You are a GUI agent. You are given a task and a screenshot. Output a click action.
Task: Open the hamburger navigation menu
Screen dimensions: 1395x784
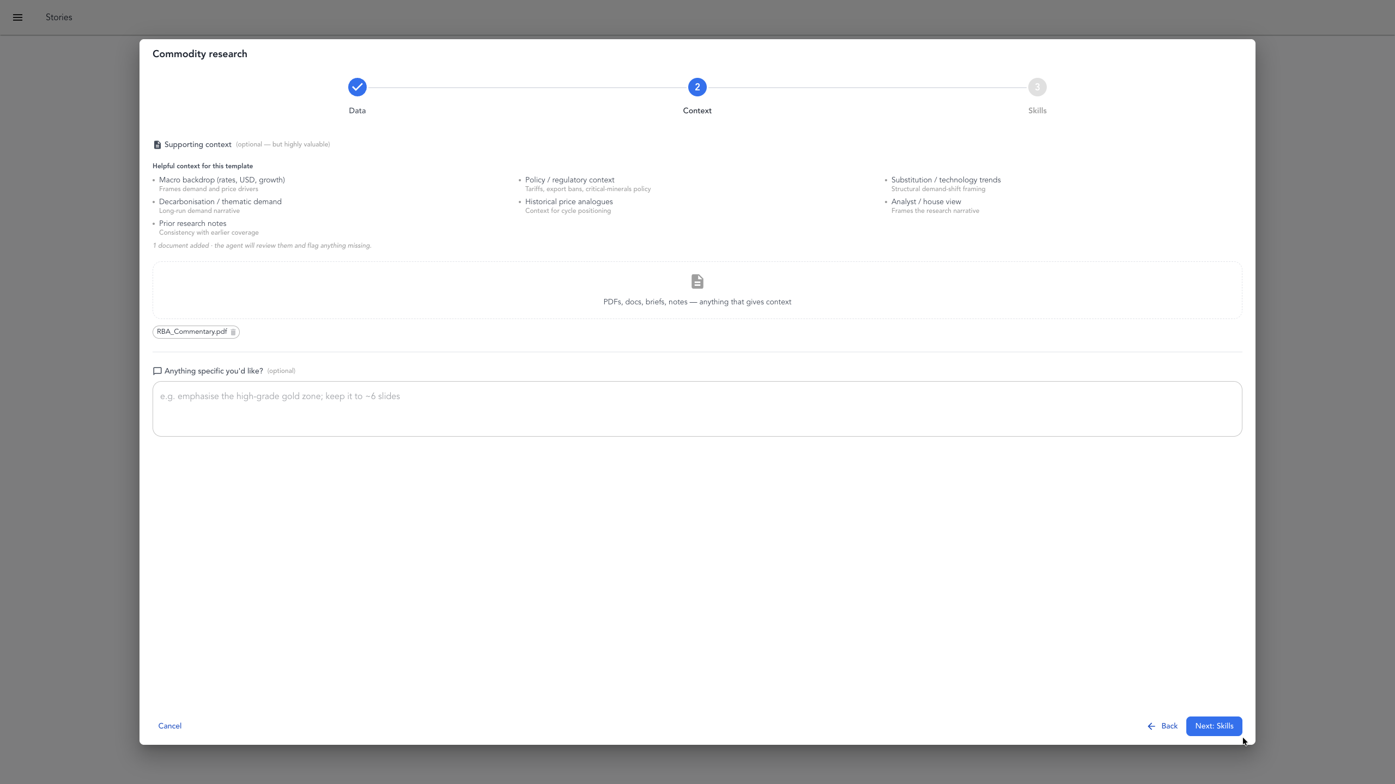tap(17, 17)
